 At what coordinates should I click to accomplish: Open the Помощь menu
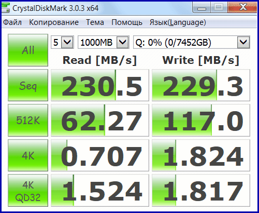point(127,22)
